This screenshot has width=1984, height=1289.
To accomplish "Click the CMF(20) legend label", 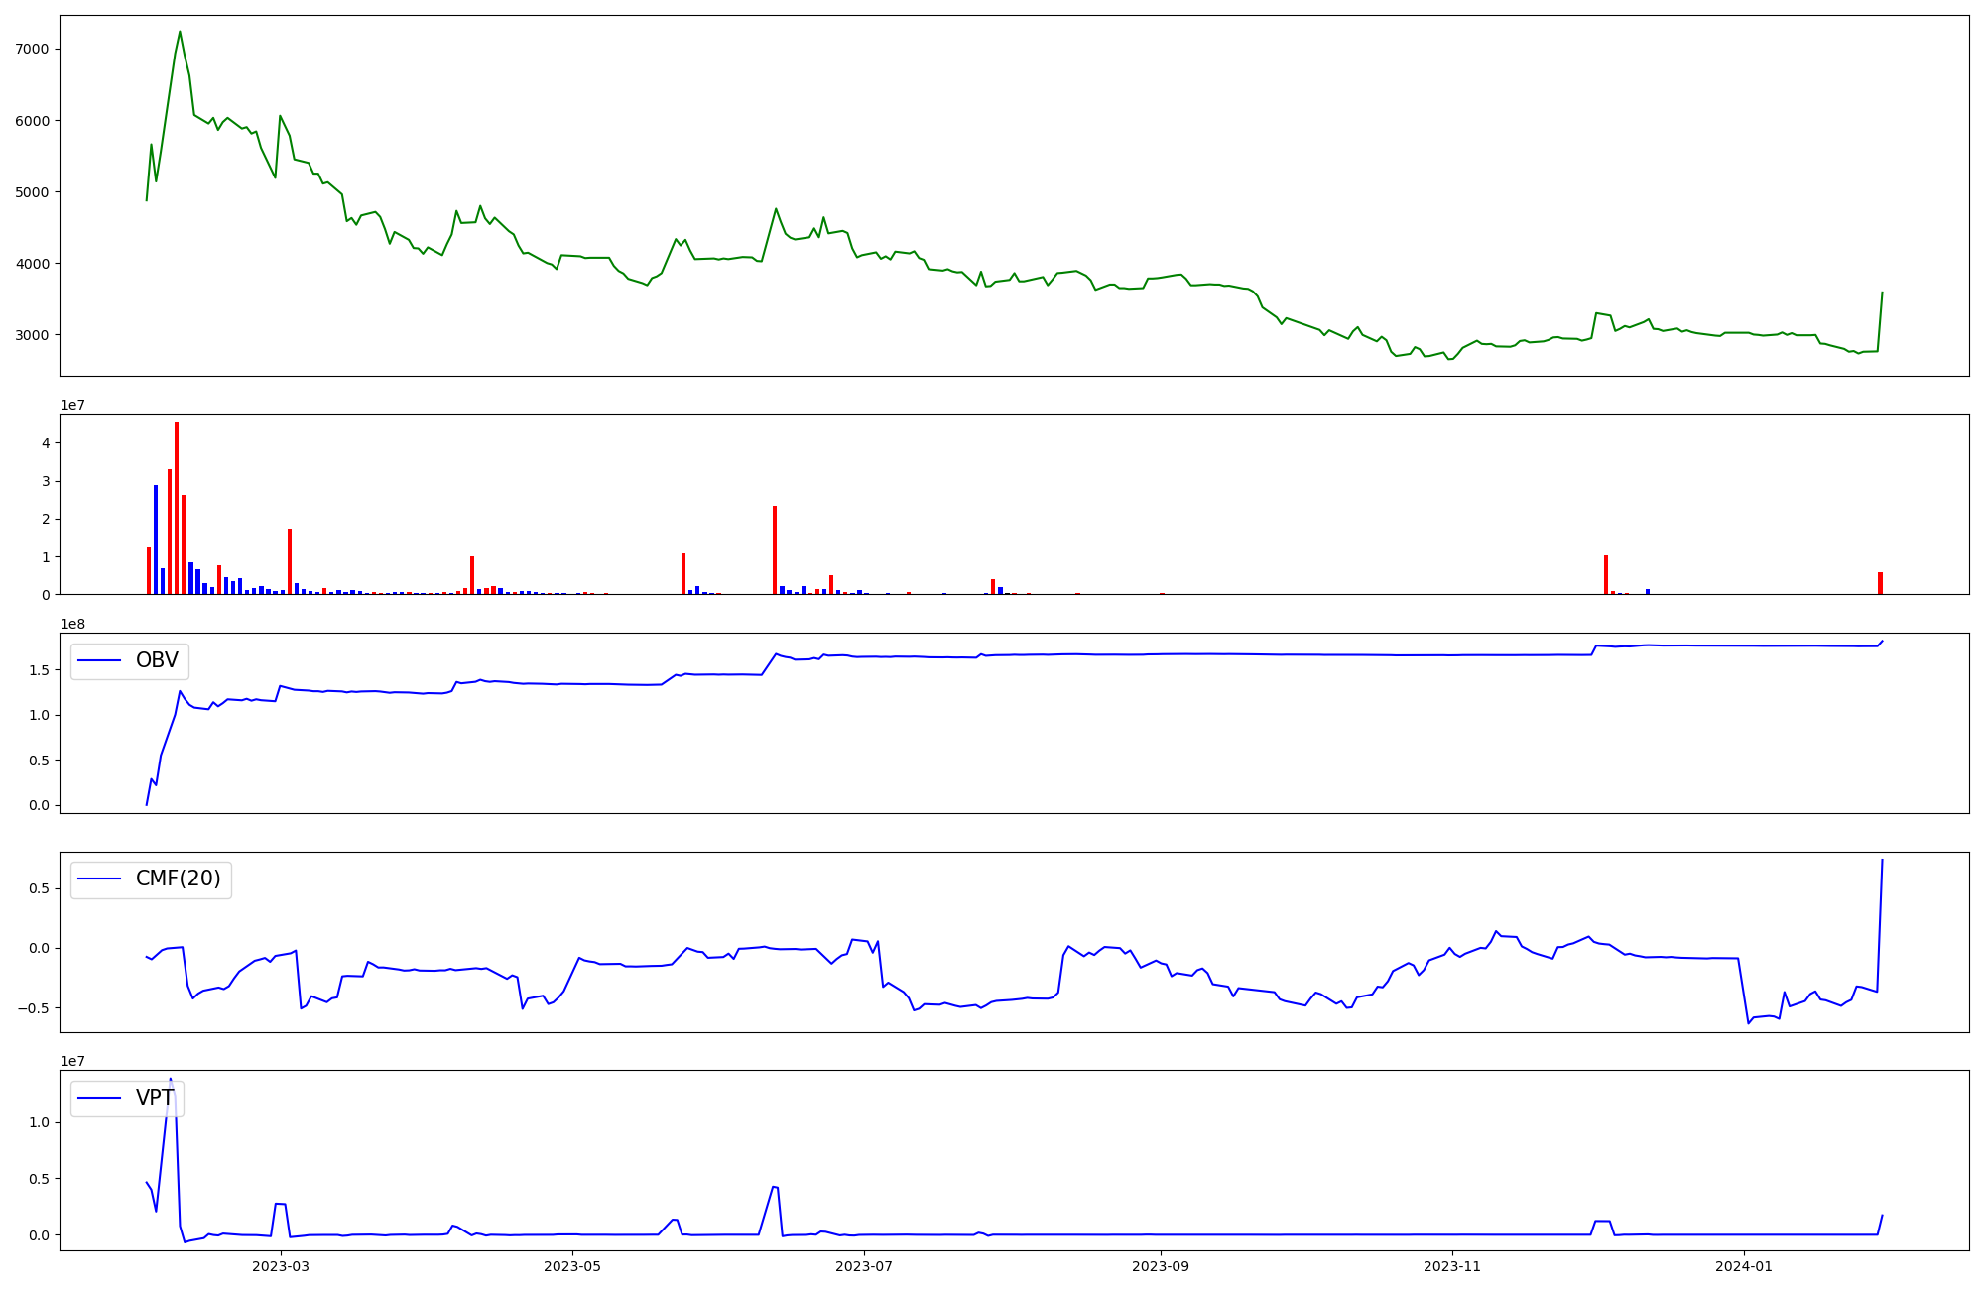I will 178,879.
